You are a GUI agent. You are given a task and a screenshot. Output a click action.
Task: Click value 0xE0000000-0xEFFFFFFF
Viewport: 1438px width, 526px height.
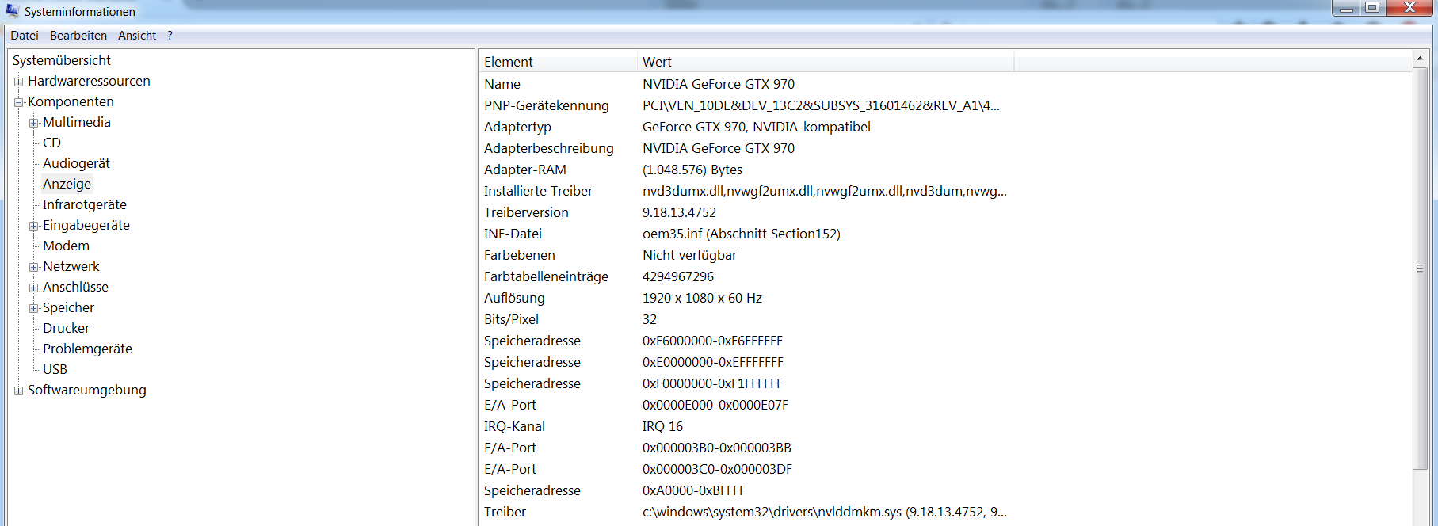point(712,362)
